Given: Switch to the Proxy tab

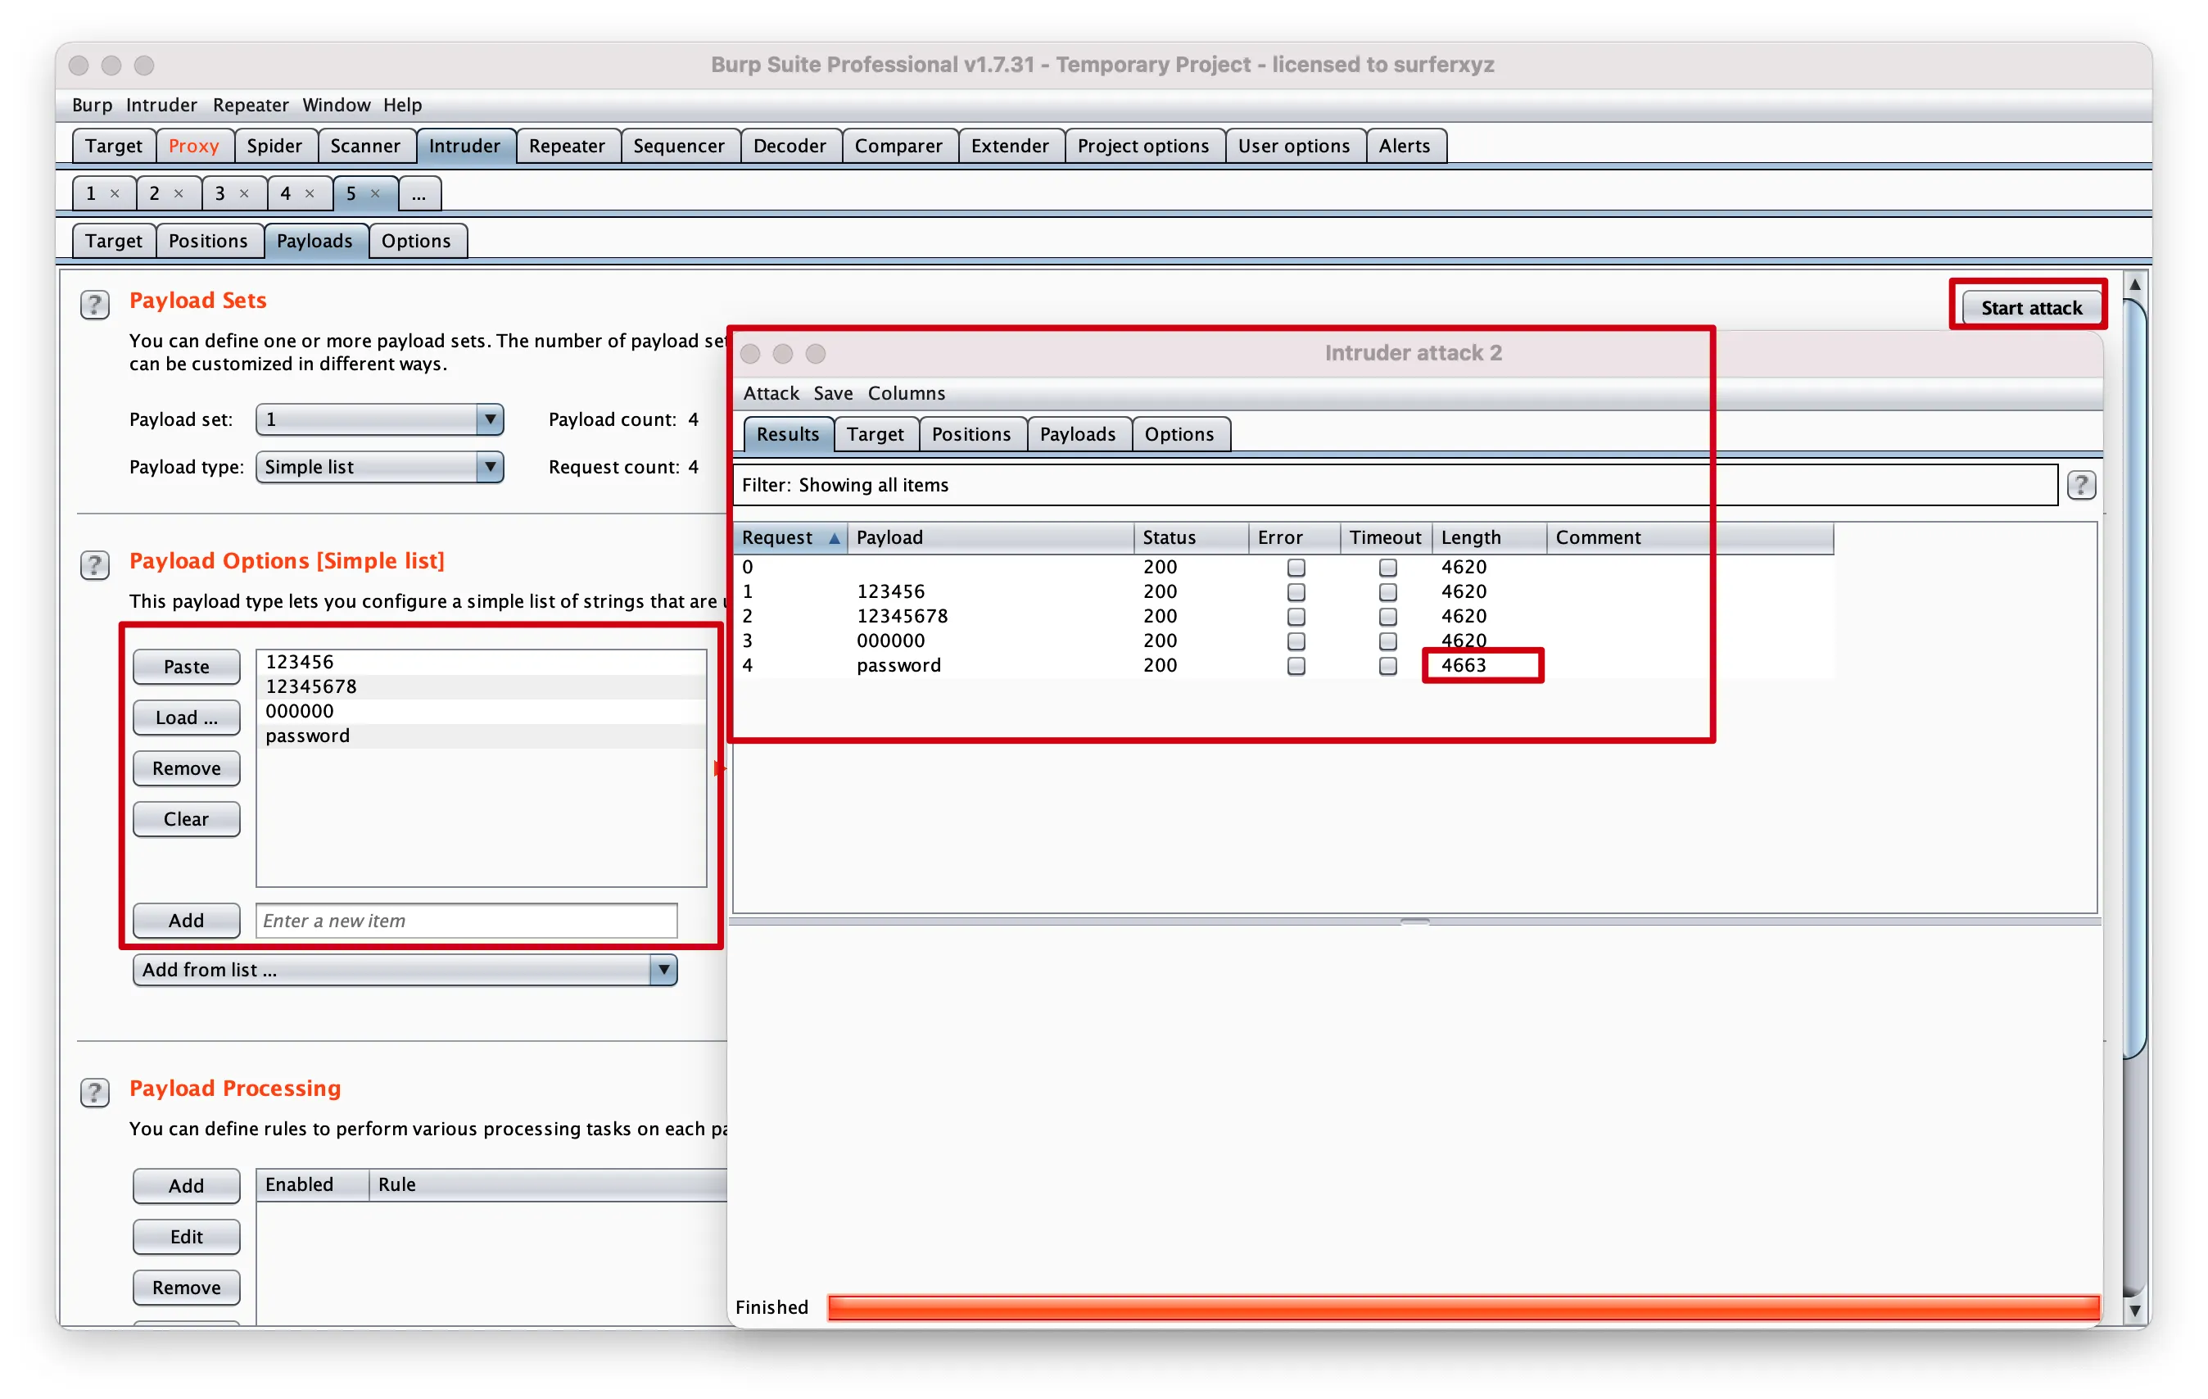Looking at the screenshot, I should [193, 146].
